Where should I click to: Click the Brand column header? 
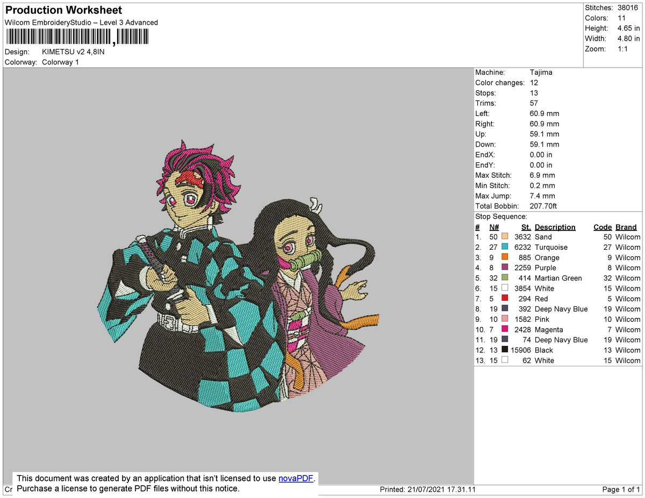click(x=626, y=227)
